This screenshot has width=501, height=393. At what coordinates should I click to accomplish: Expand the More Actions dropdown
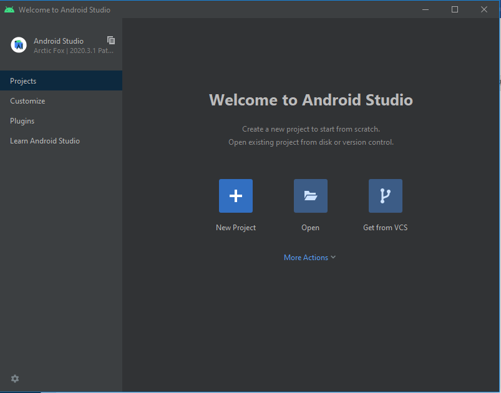point(306,258)
